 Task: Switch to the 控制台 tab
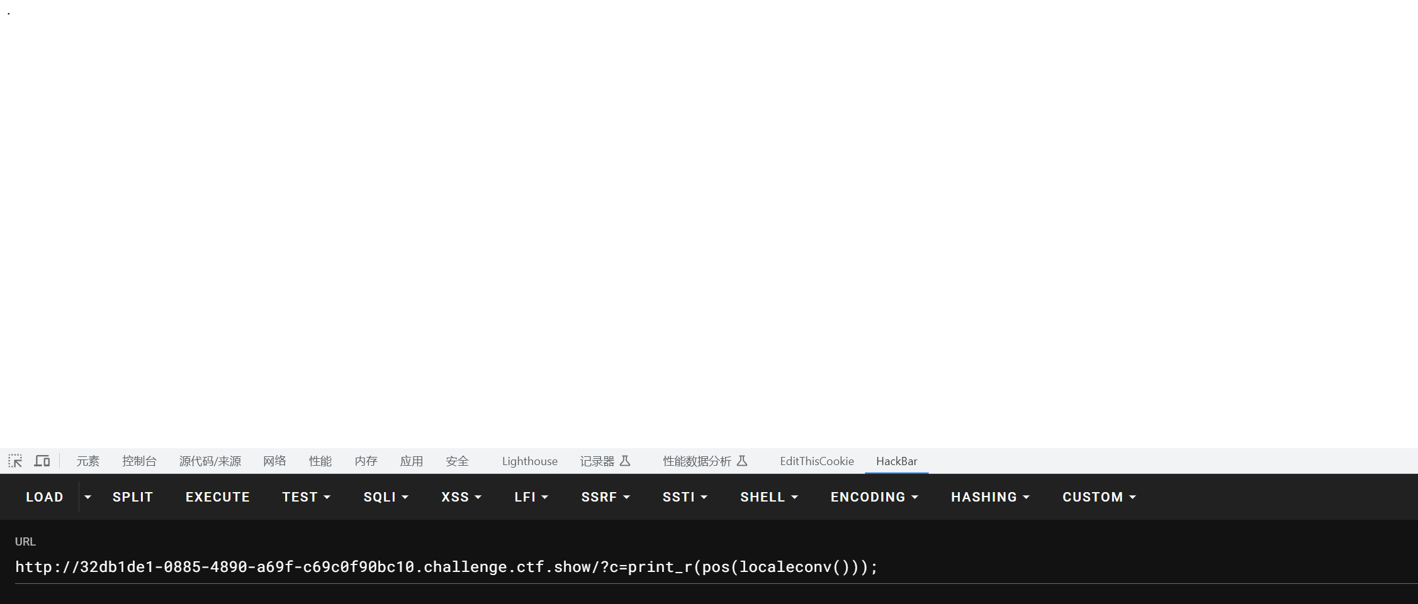(x=139, y=461)
